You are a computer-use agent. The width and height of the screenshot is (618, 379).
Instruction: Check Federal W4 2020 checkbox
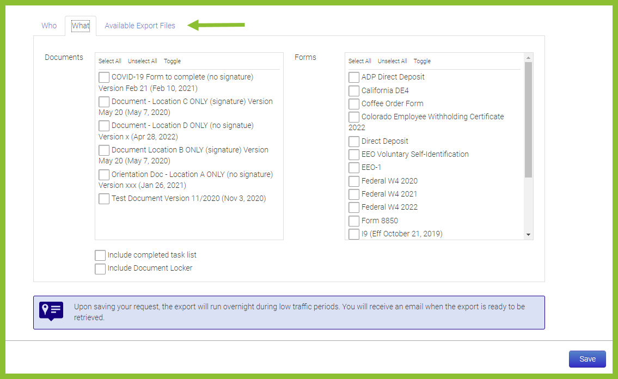click(x=354, y=181)
